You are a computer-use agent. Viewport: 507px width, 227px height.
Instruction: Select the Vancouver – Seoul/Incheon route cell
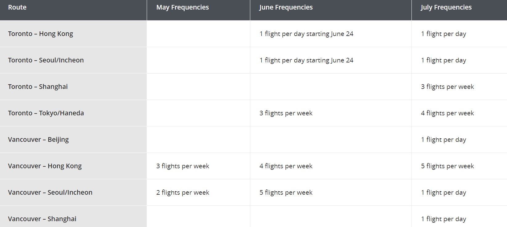pos(73,193)
